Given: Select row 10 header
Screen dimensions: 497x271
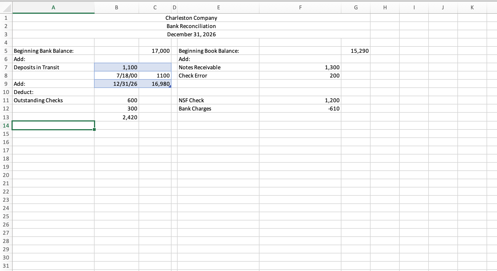Looking at the screenshot, I should pyautogui.click(x=6, y=92).
